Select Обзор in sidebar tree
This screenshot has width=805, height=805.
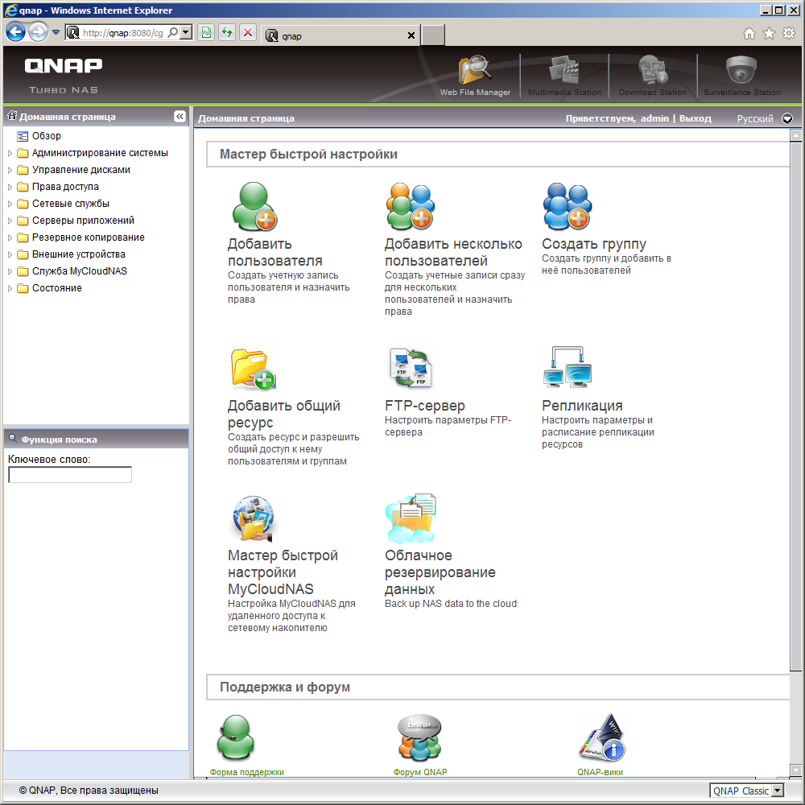click(46, 136)
